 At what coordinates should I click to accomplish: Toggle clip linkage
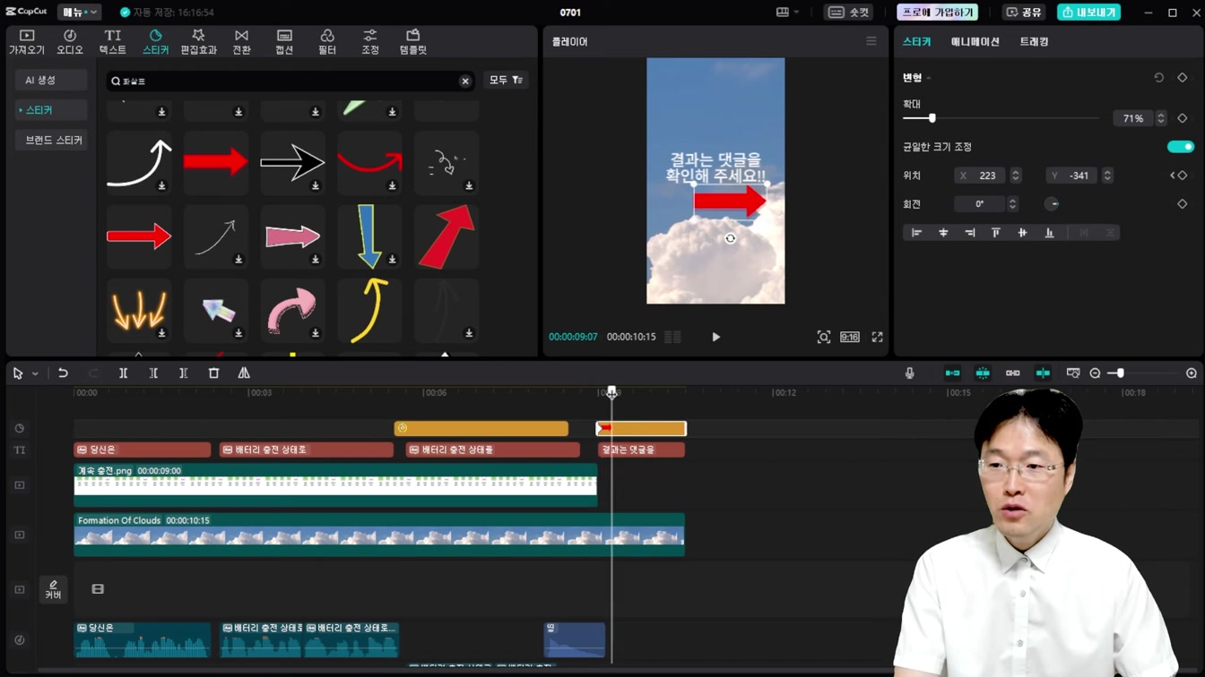[1012, 373]
